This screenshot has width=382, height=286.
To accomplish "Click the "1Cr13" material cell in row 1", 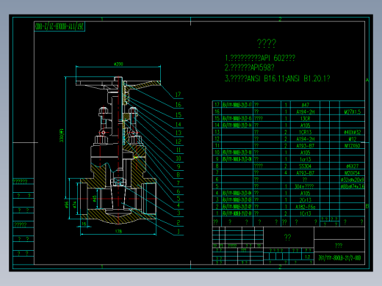I will pyautogui.click(x=305, y=213).
